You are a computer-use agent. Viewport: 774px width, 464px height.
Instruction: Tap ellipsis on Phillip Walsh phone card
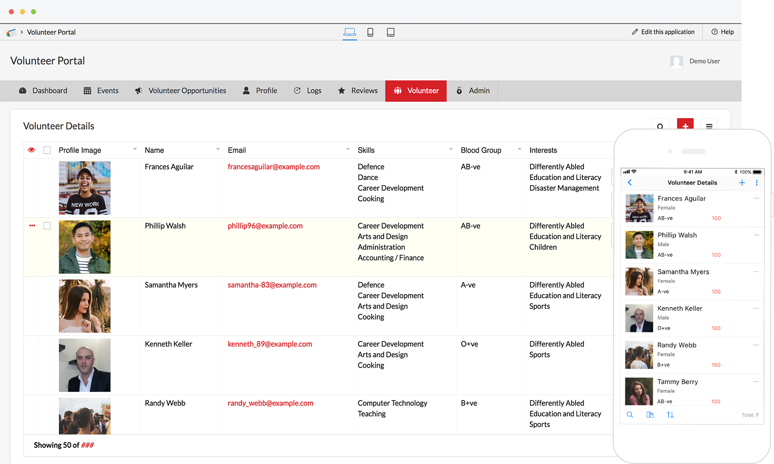756,235
